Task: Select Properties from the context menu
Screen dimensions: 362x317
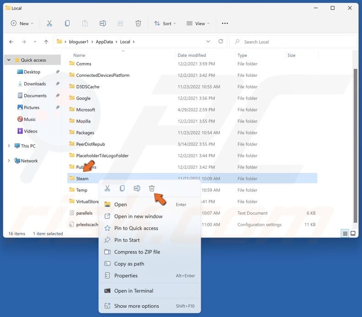Action: [126, 276]
